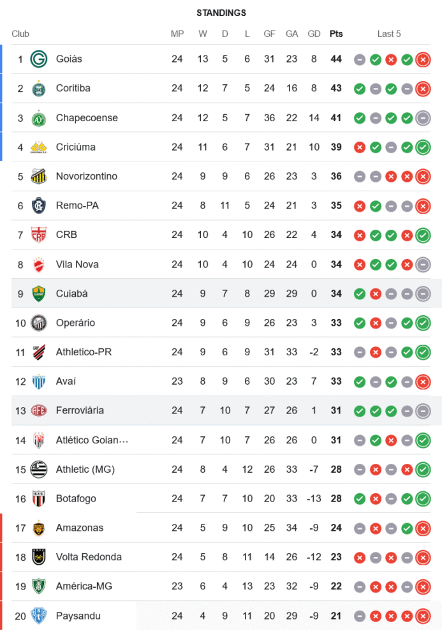
Task: Click the Athletico-PR team logo
Action: pos(39,352)
